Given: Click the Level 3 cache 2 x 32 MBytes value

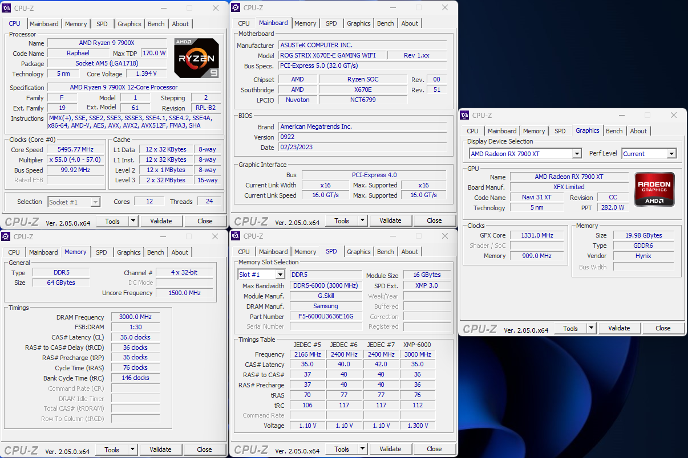Looking at the screenshot, I should (165, 180).
